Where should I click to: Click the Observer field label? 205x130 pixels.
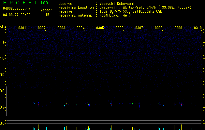pyautogui.click(x=66, y=4)
